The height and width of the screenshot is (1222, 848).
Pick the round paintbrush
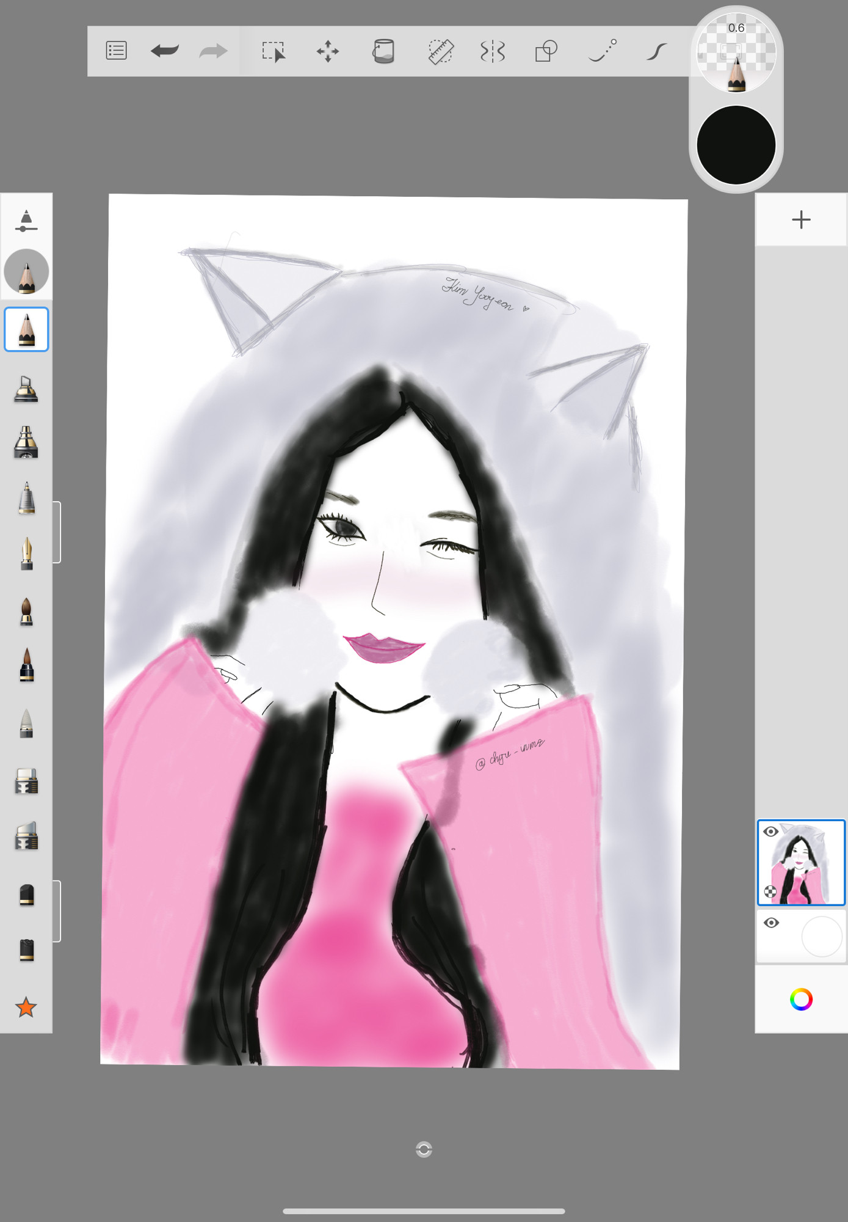26,611
